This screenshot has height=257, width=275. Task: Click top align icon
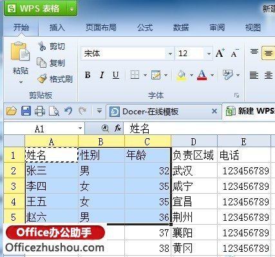[x=254, y=52]
